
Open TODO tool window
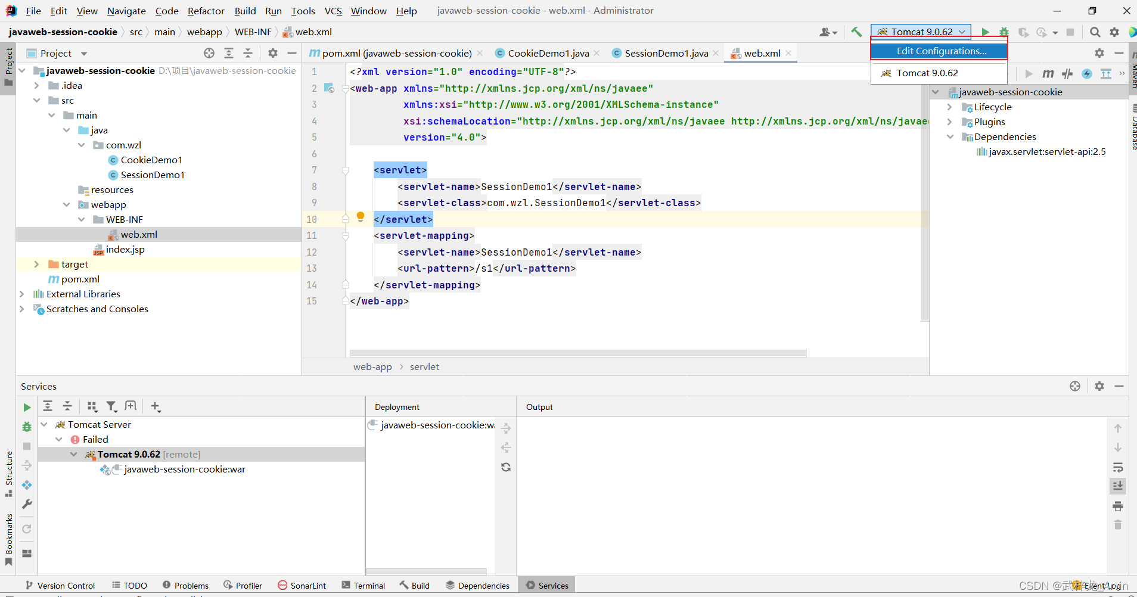coord(129,586)
